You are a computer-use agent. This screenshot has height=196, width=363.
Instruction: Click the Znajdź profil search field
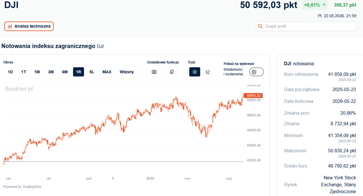(x=306, y=26)
